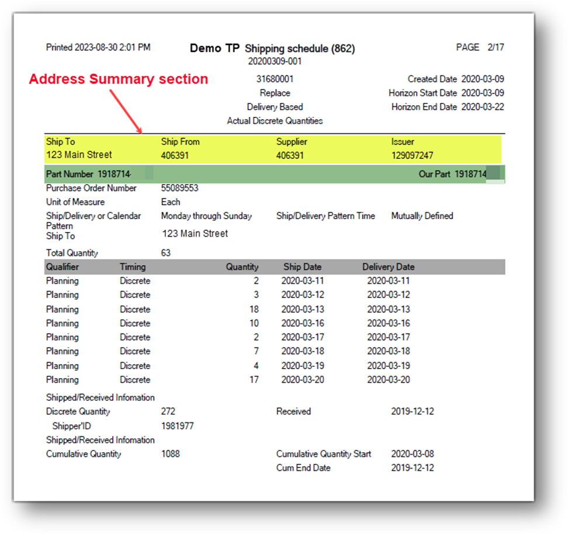Click 'Monday through Sunday' pattern value
568x534 pixels.
pos(206,216)
